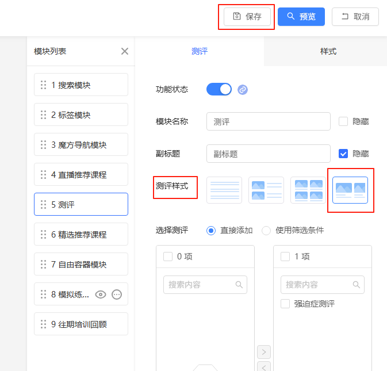Click the 副标题 input field
This screenshot has height=371, width=387.
pos(269,154)
